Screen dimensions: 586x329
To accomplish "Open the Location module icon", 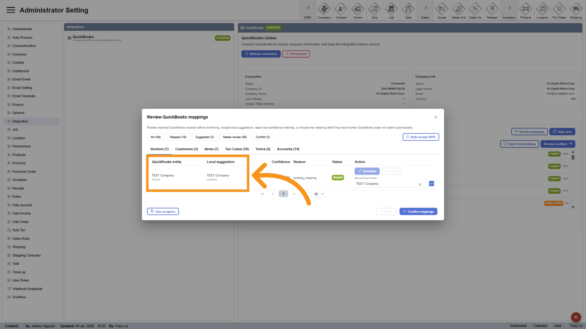I will [542, 10].
